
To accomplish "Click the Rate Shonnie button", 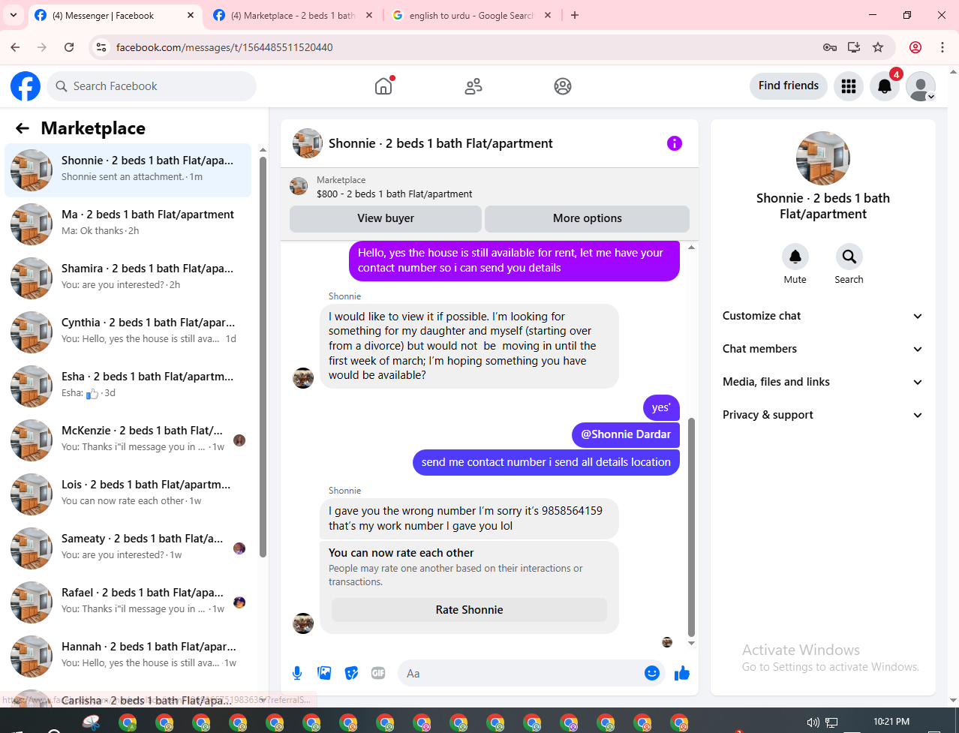I will (x=469, y=610).
